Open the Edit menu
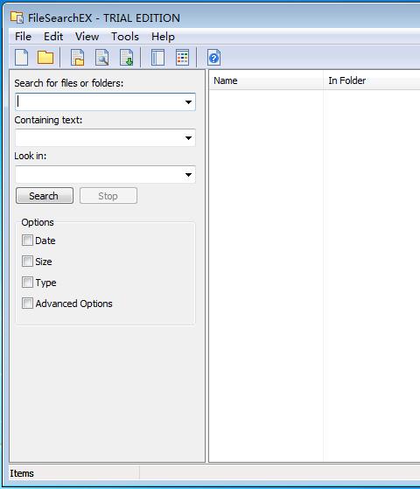 53,37
